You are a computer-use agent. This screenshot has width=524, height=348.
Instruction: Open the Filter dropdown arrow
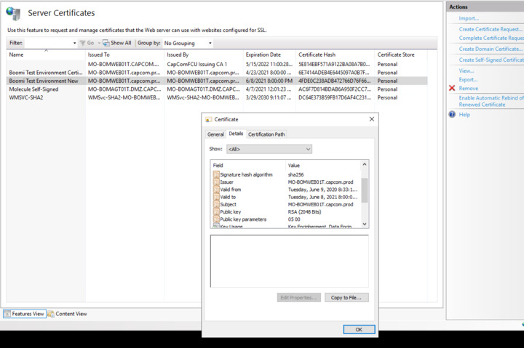74,44
